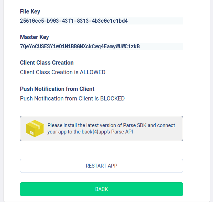Click the green BACK button
213x202 pixels.
(x=102, y=189)
